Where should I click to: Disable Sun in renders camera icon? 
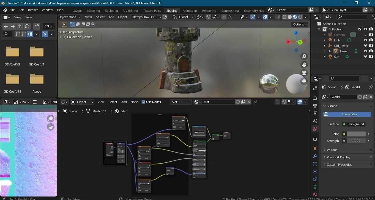tap(371, 56)
